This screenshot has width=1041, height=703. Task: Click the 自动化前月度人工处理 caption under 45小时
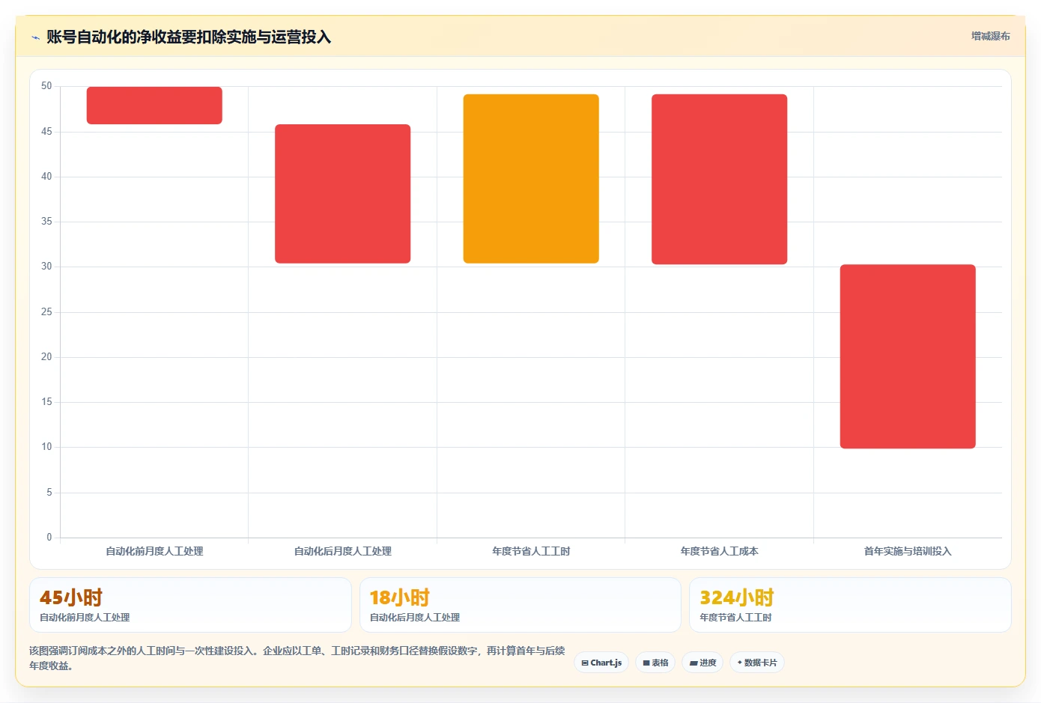(85, 618)
